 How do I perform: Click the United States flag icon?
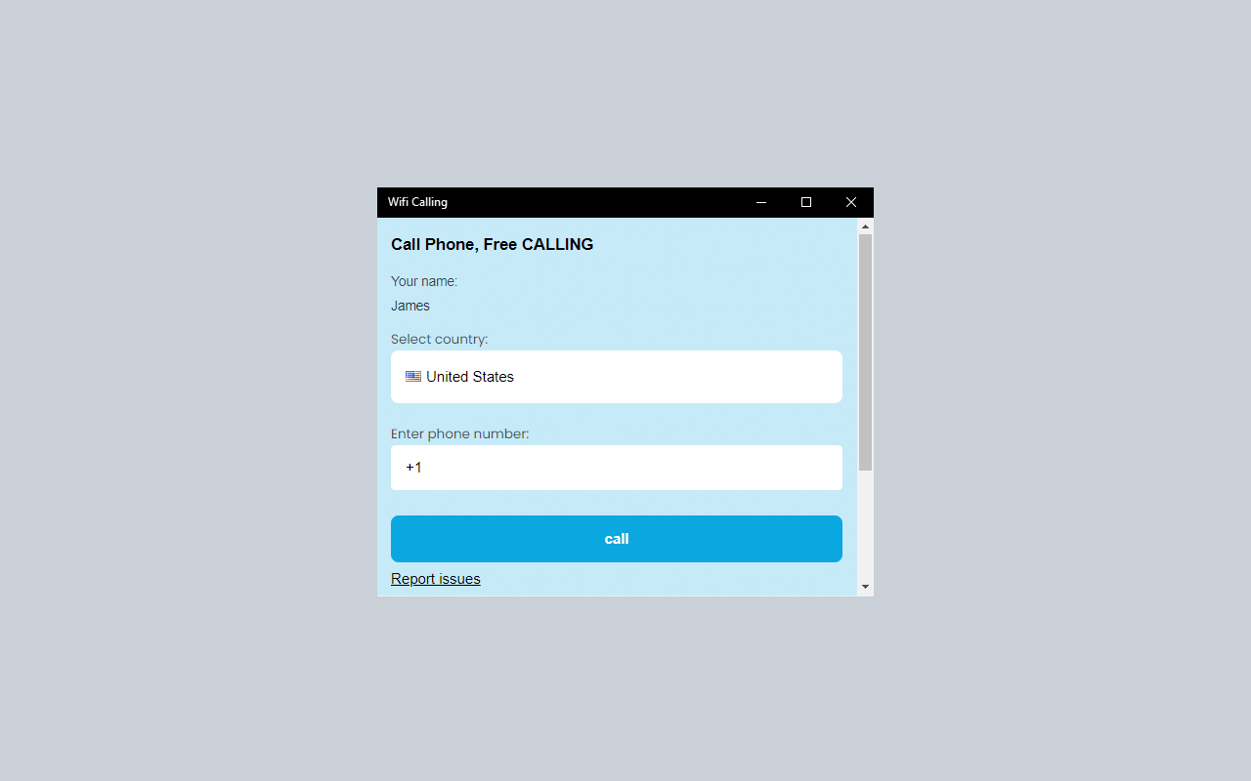pos(412,376)
